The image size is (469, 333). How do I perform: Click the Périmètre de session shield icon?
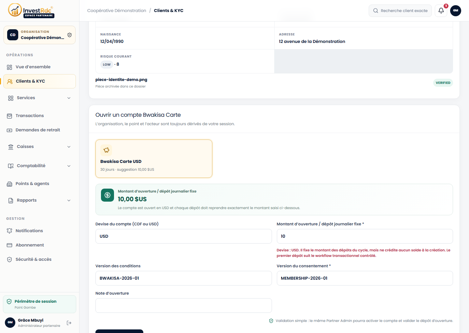[x=9, y=301]
